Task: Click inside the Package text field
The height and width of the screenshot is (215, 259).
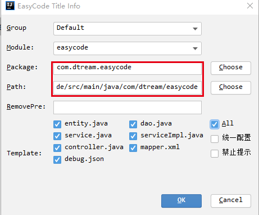Action: (128, 68)
